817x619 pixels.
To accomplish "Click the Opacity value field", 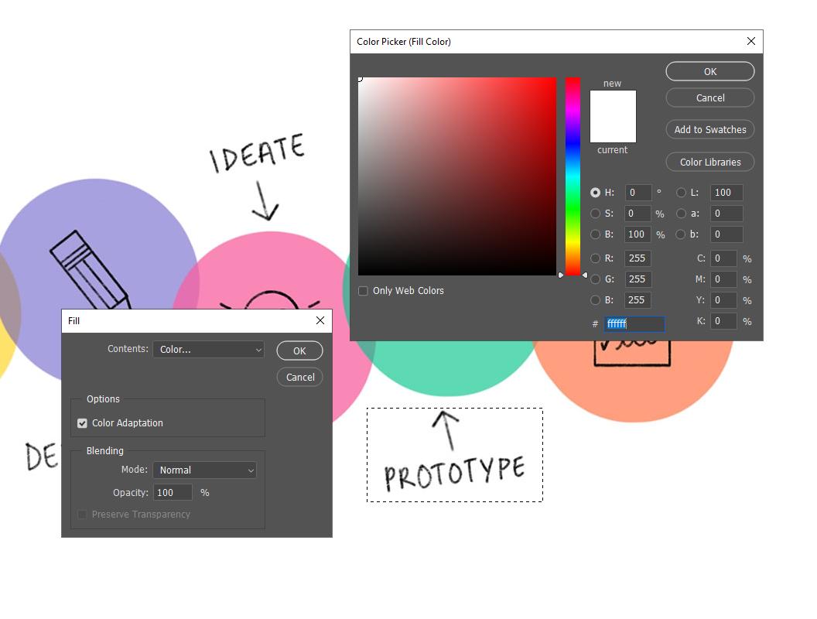I will (173, 492).
